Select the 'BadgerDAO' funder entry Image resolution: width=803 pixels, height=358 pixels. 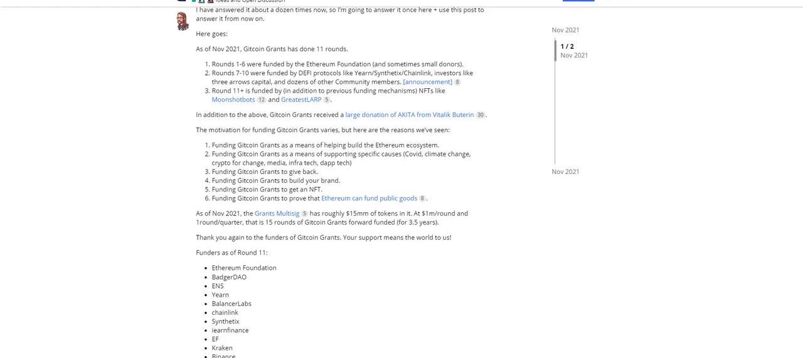tap(229, 277)
